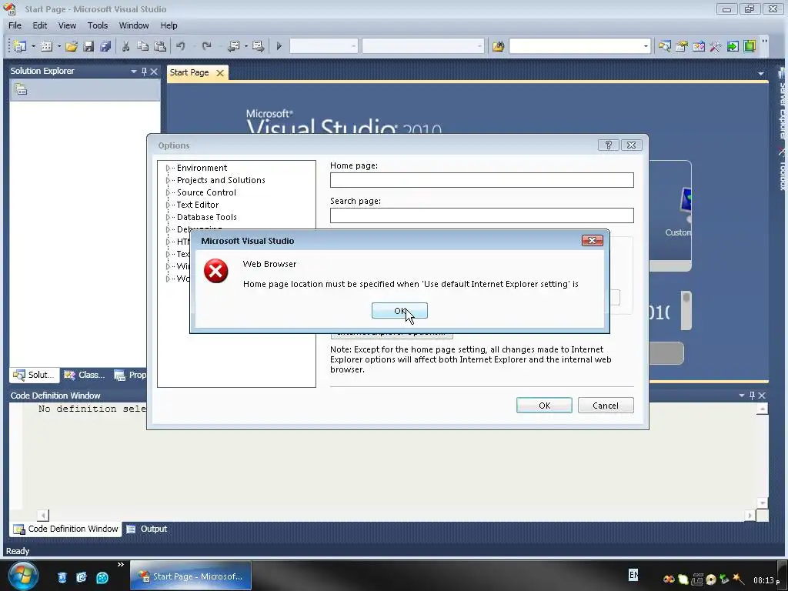This screenshot has width=788, height=591.
Task: Click the toolbar overflow options chevron
Action: [764, 42]
